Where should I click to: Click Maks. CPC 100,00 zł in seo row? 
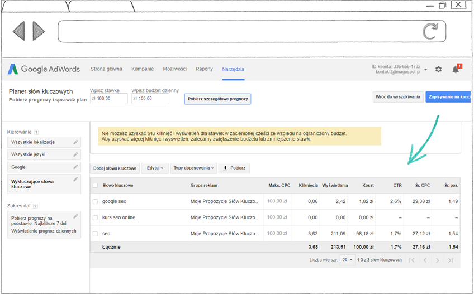coord(277,234)
